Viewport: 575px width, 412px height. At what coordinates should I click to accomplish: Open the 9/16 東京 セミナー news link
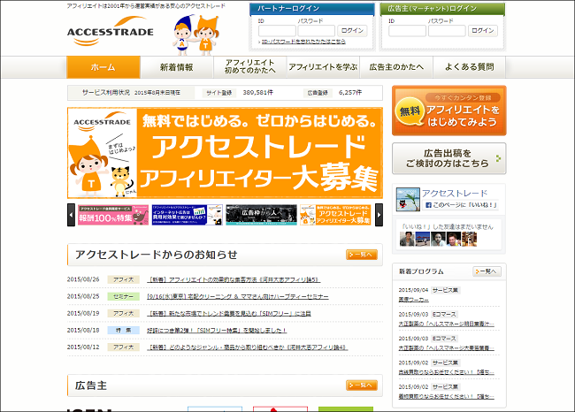[x=238, y=296]
